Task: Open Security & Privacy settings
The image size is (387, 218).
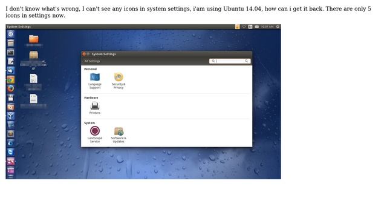Action: coord(119,81)
